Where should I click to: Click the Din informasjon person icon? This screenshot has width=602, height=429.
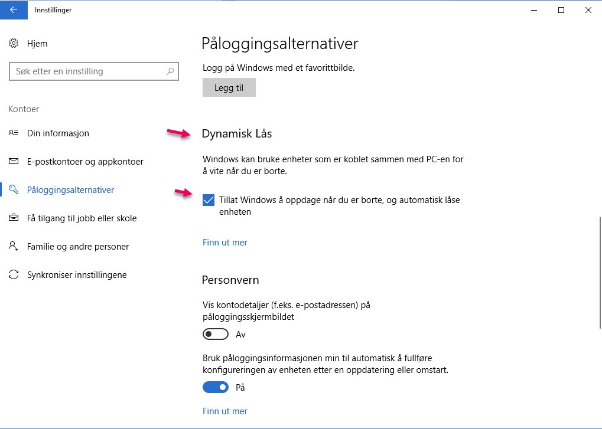click(14, 133)
